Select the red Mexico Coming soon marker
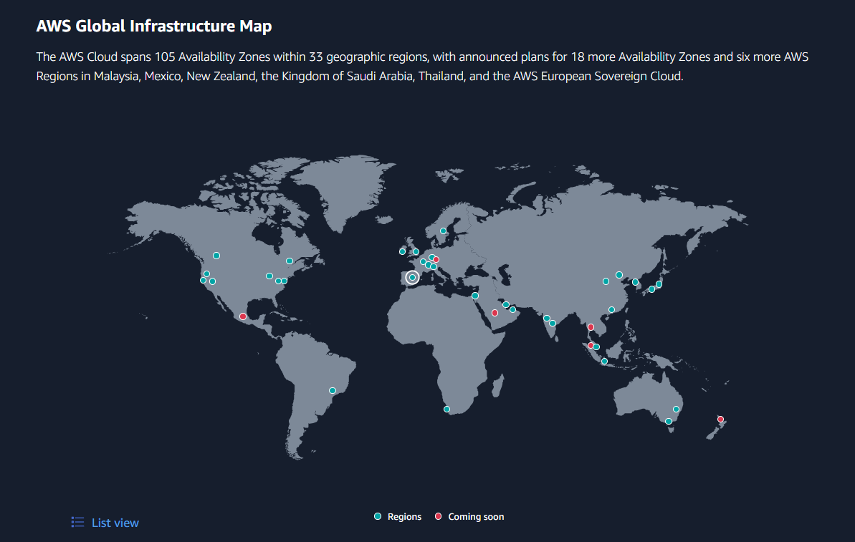The width and height of the screenshot is (855, 542). (243, 316)
